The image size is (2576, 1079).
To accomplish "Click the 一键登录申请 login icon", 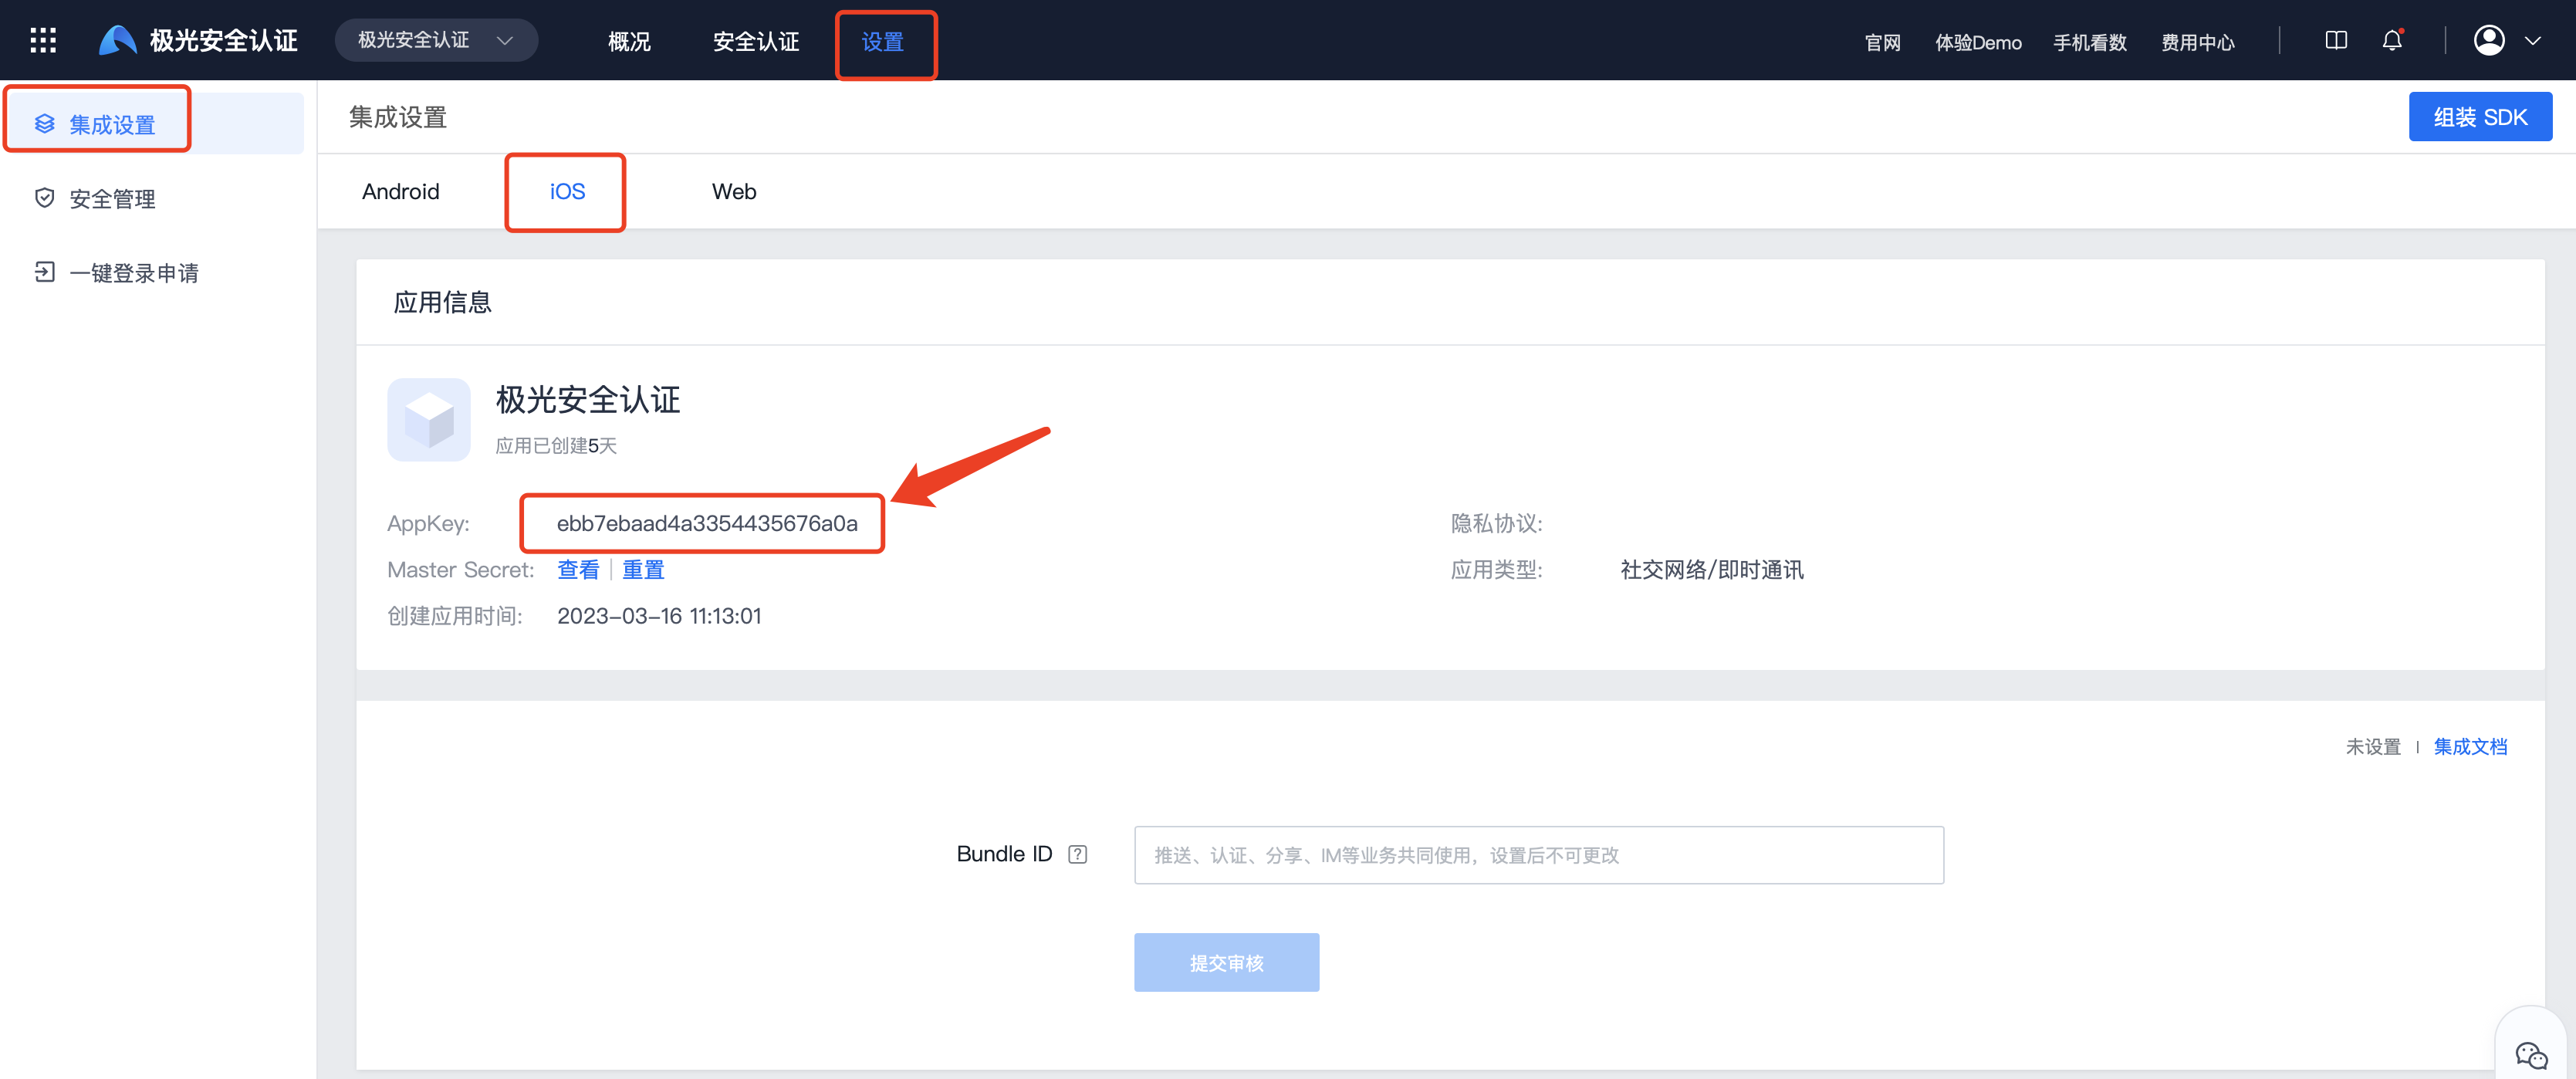I will click(45, 272).
